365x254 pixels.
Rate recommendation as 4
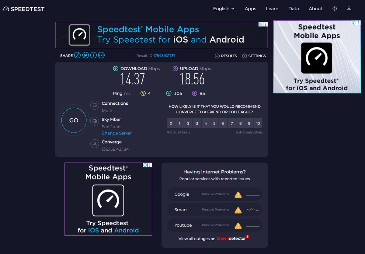pos(206,123)
